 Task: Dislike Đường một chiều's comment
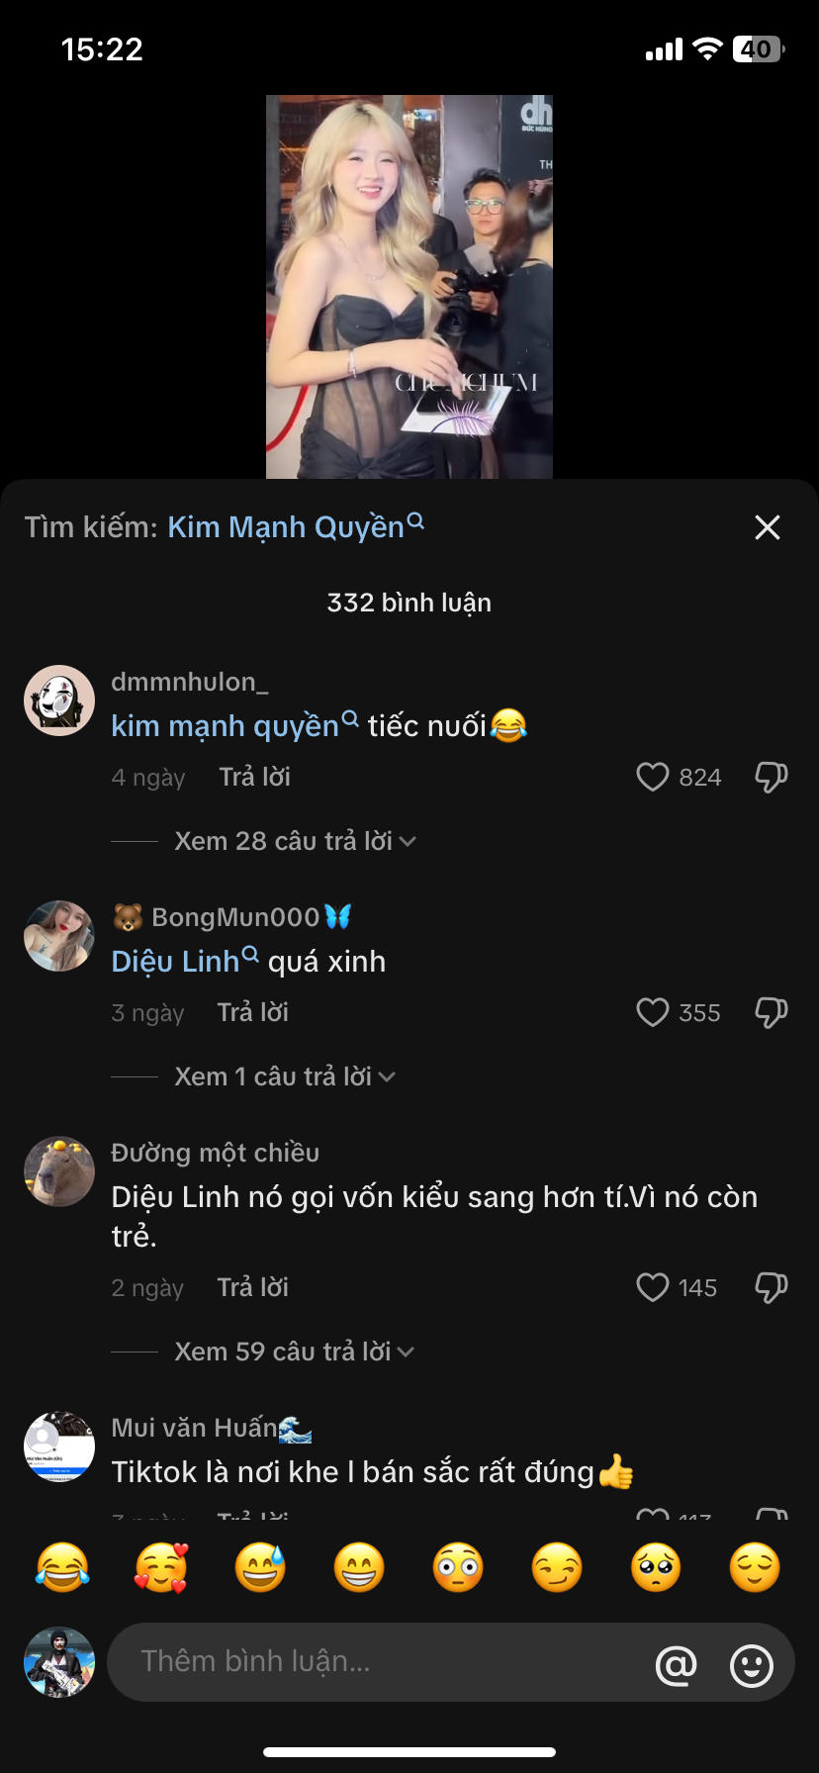coord(771,1287)
